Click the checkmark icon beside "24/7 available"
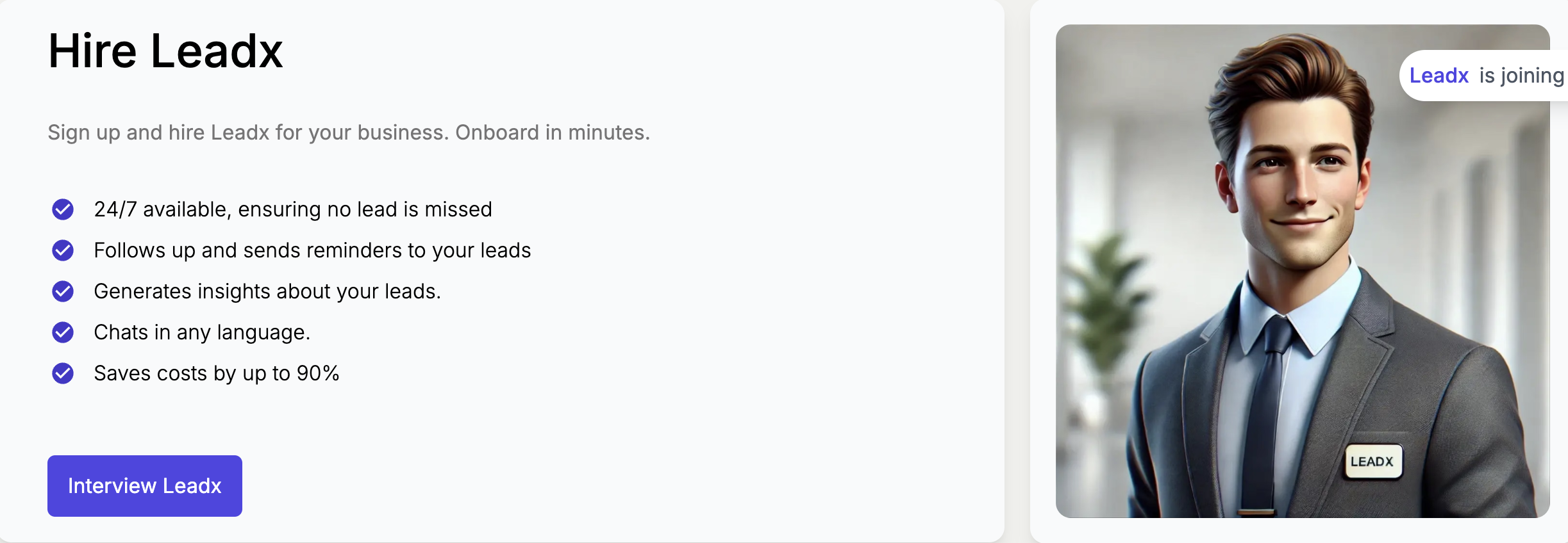The height and width of the screenshot is (543, 1568). 63,209
